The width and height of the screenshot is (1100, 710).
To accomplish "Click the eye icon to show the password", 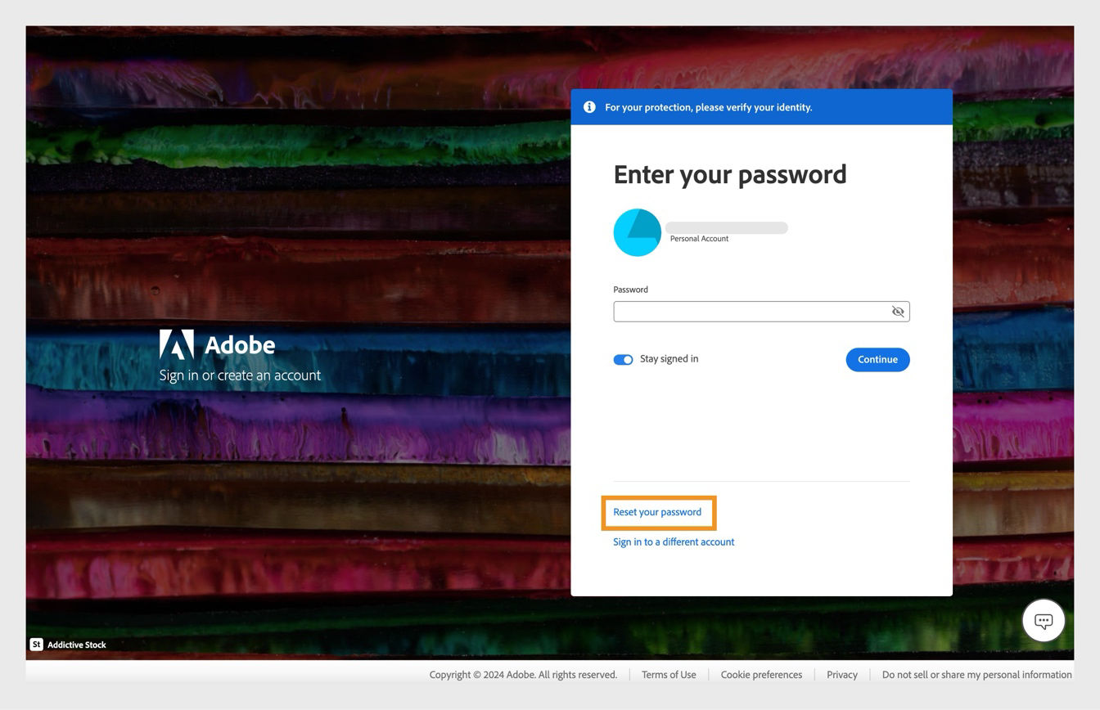I will coord(897,311).
